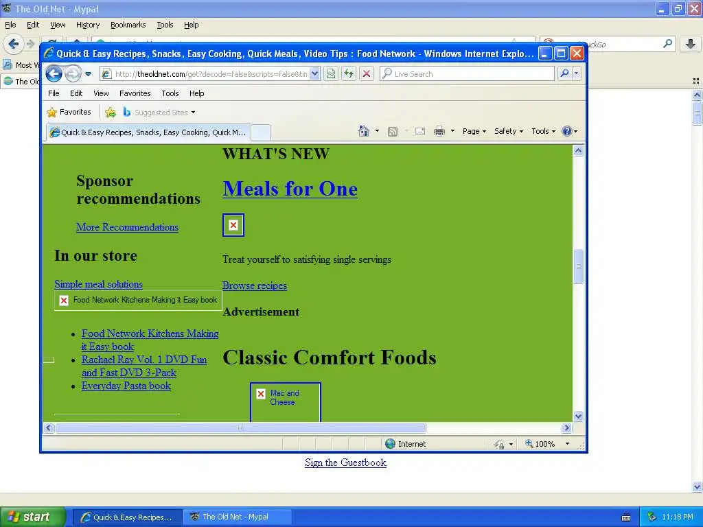Open the Page command bar menu
The width and height of the screenshot is (703, 527).
pyautogui.click(x=474, y=131)
